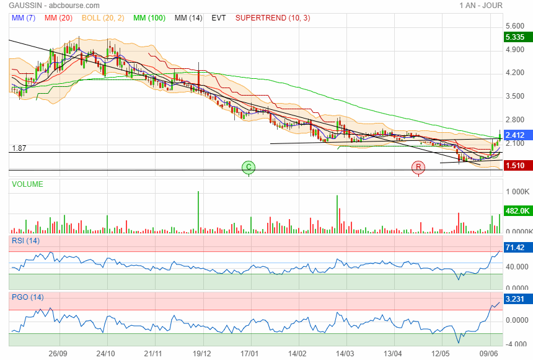The height and width of the screenshot is (360, 533).
Task: Select the MM (20) legend label
Action: (58, 18)
